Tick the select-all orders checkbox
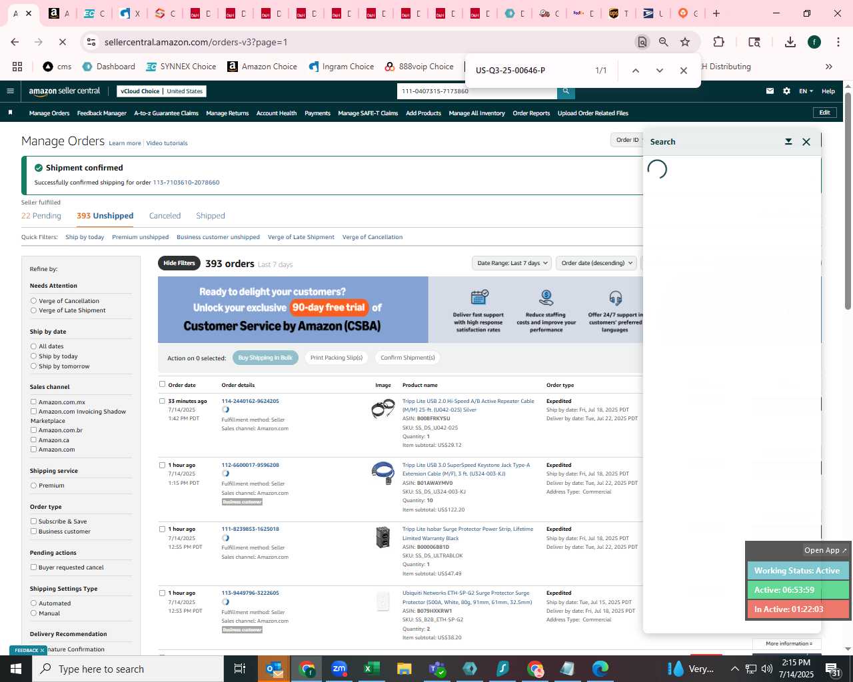Screen dimensions: 853x682 [162, 384]
